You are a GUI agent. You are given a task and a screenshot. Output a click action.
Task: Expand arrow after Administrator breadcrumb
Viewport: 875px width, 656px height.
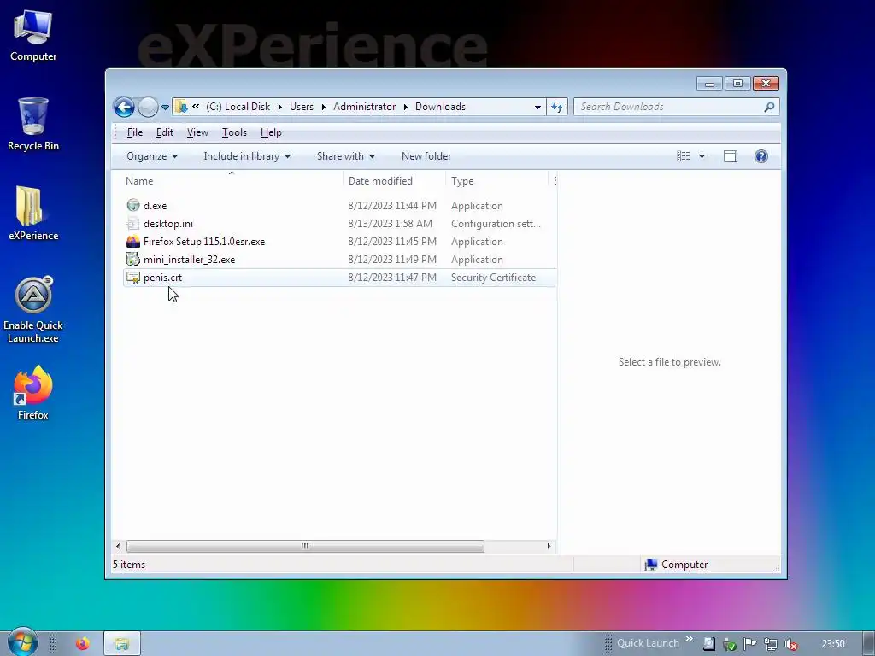tap(406, 107)
